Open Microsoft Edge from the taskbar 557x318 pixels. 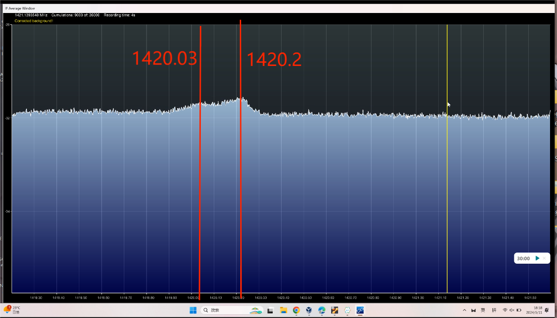coord(322,310)
